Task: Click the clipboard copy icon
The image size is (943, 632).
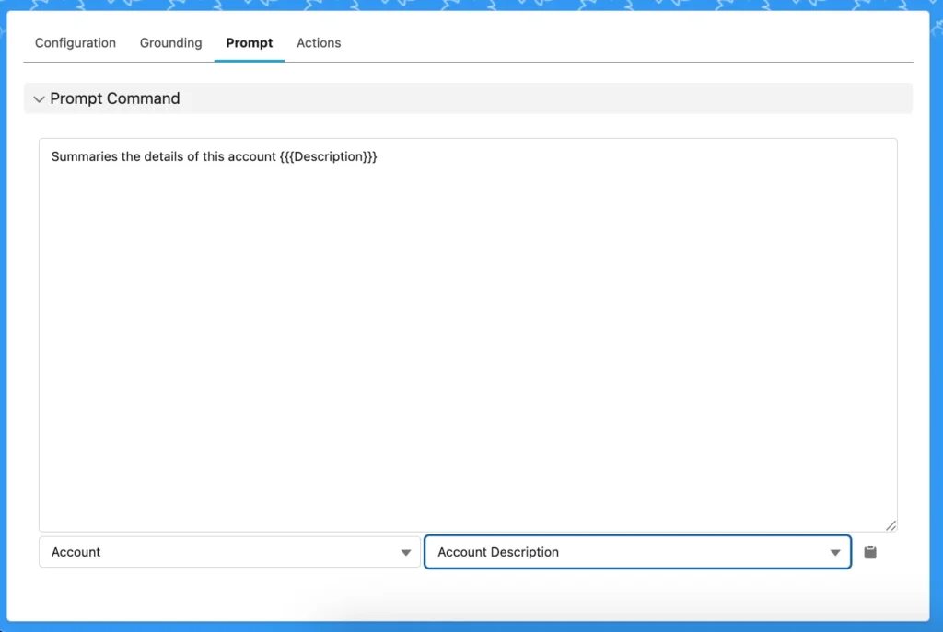Action: point(869,552)
